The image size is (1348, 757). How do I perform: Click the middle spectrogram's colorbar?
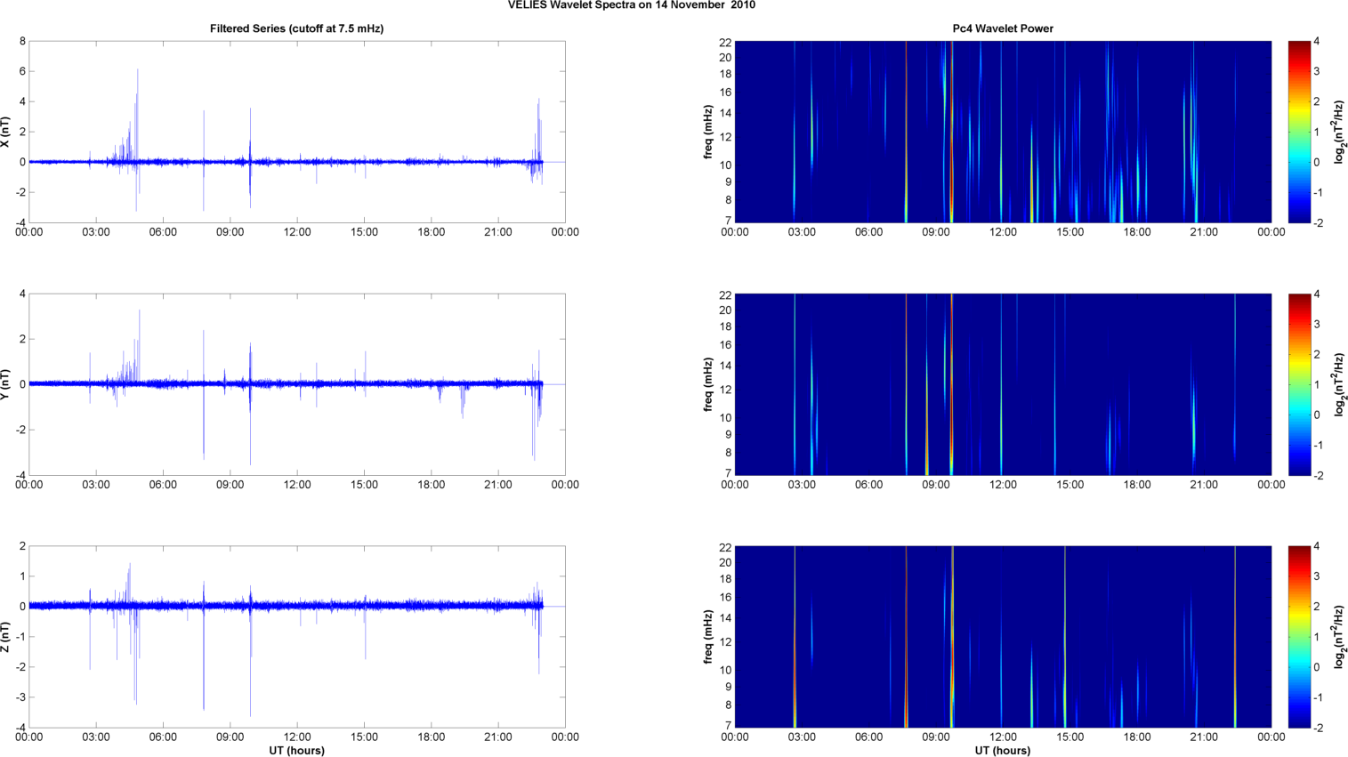[1299, 384]
